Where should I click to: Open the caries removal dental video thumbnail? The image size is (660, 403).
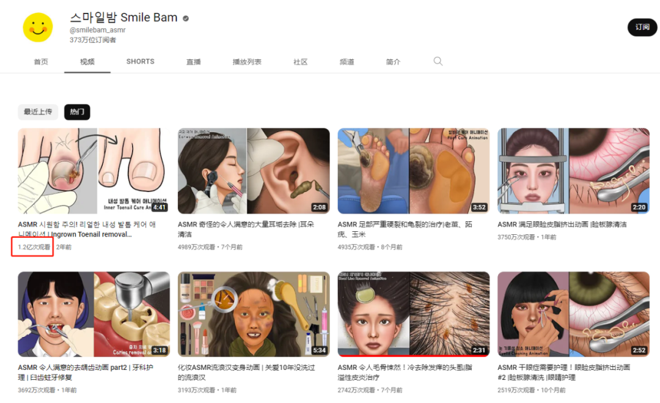94,314
